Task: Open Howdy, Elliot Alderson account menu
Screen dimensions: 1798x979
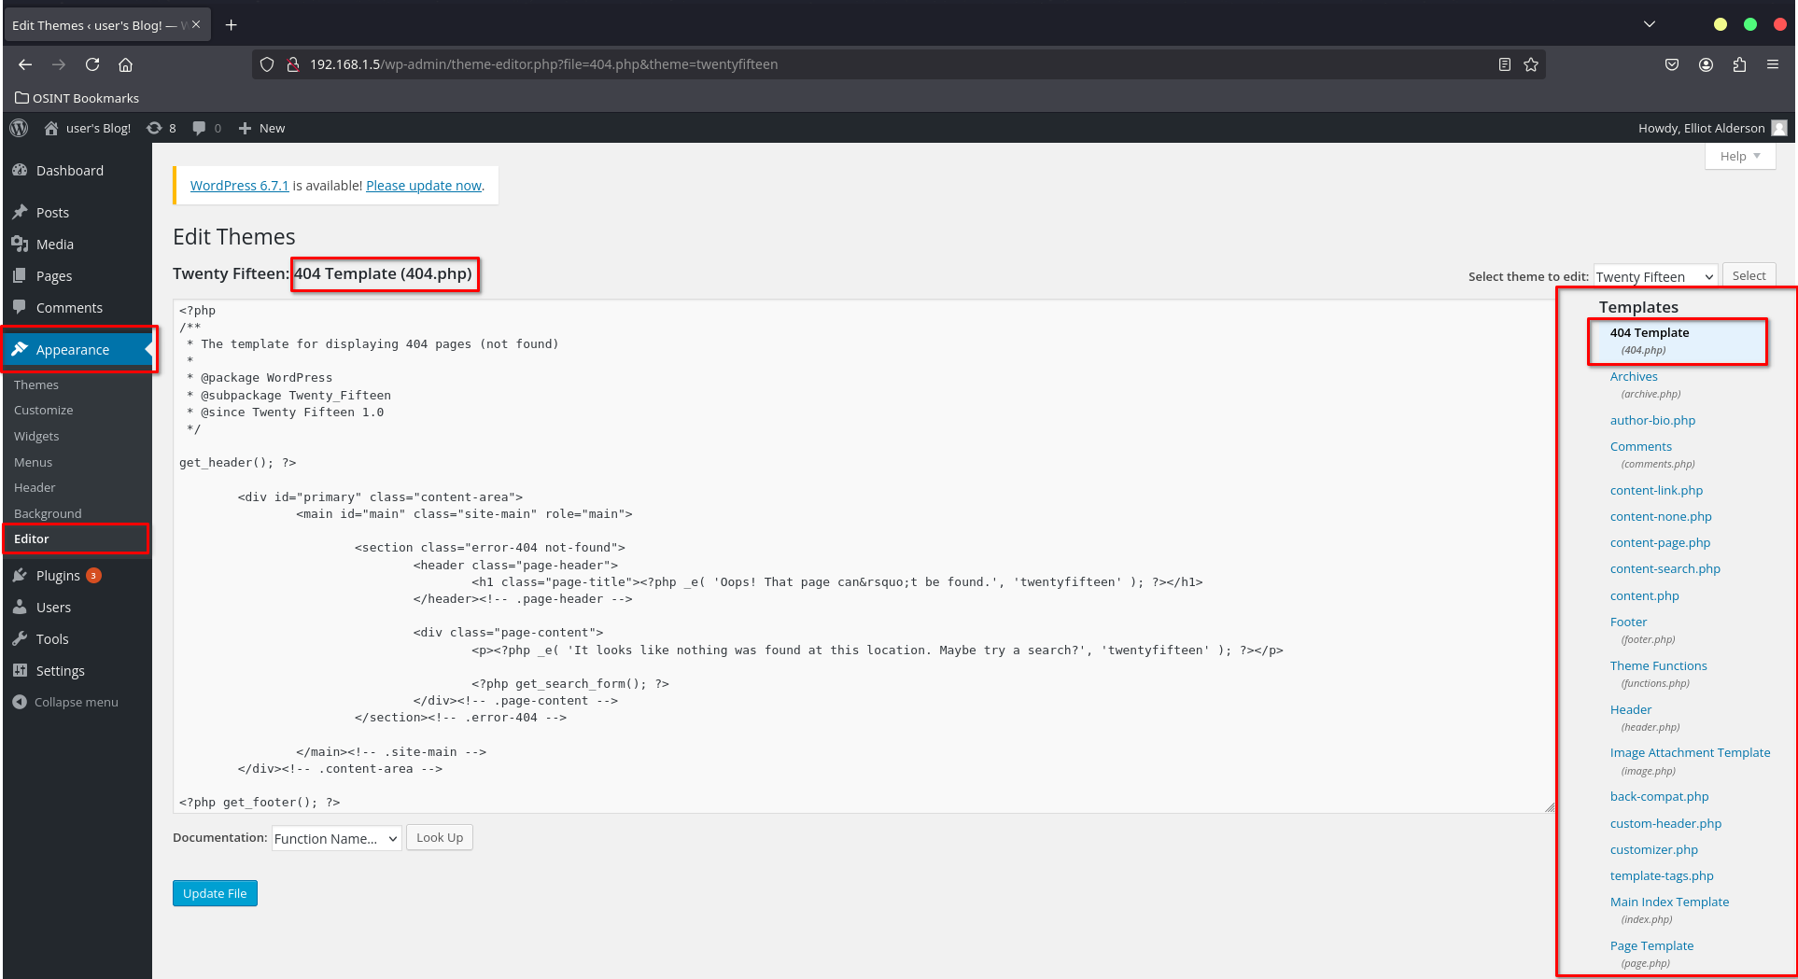Action: click(1712, 128)
